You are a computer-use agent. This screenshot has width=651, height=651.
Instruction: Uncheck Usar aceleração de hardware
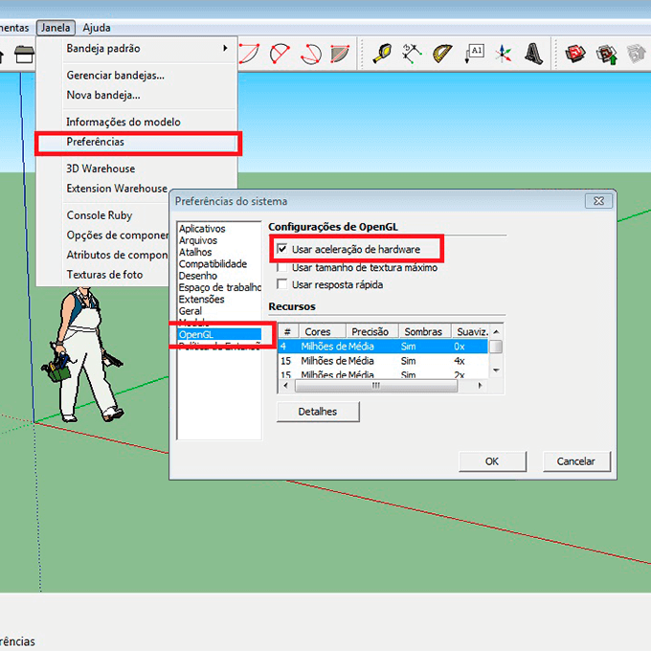[x=282, y=249]
